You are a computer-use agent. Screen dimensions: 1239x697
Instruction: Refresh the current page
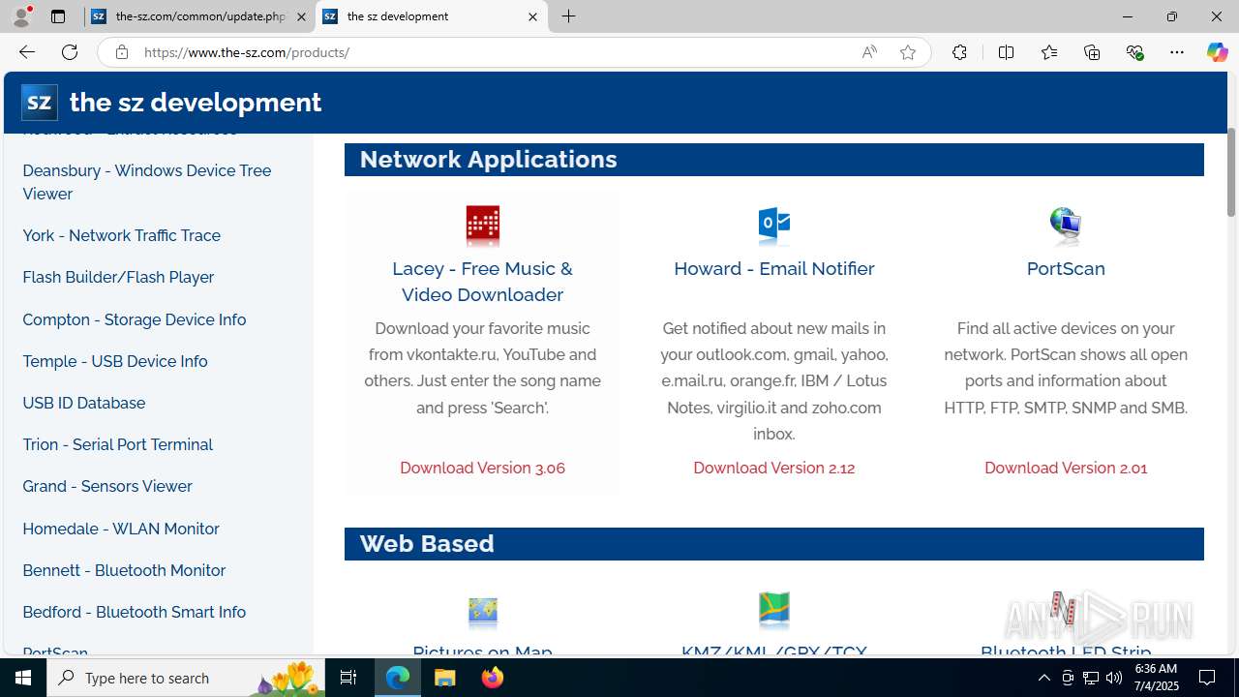click(x=70, y=52)
